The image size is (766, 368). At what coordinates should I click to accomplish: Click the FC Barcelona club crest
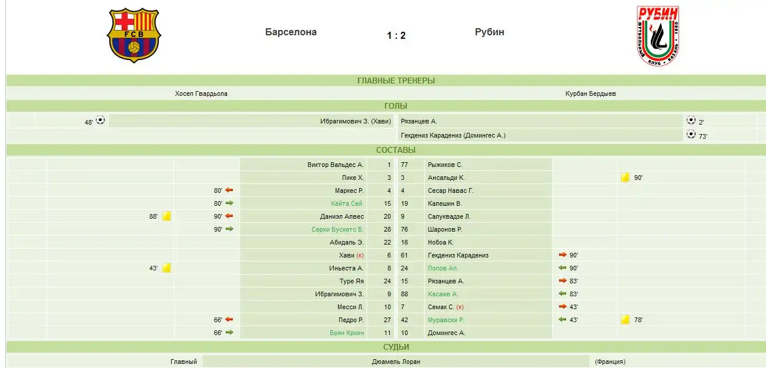click(133, 35)
